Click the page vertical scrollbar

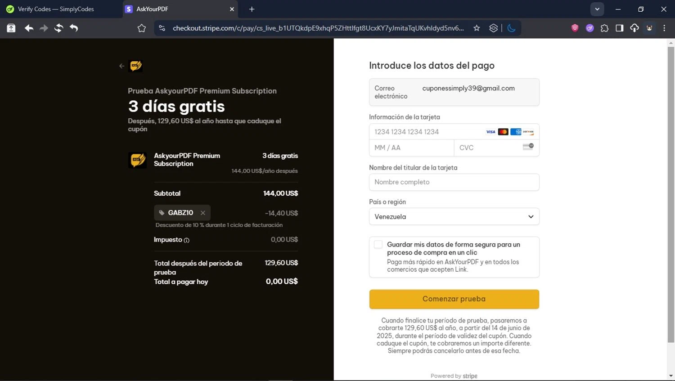(671, 194)
